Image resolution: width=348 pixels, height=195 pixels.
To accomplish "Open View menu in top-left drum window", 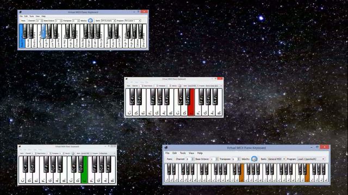I will (38, 16).
